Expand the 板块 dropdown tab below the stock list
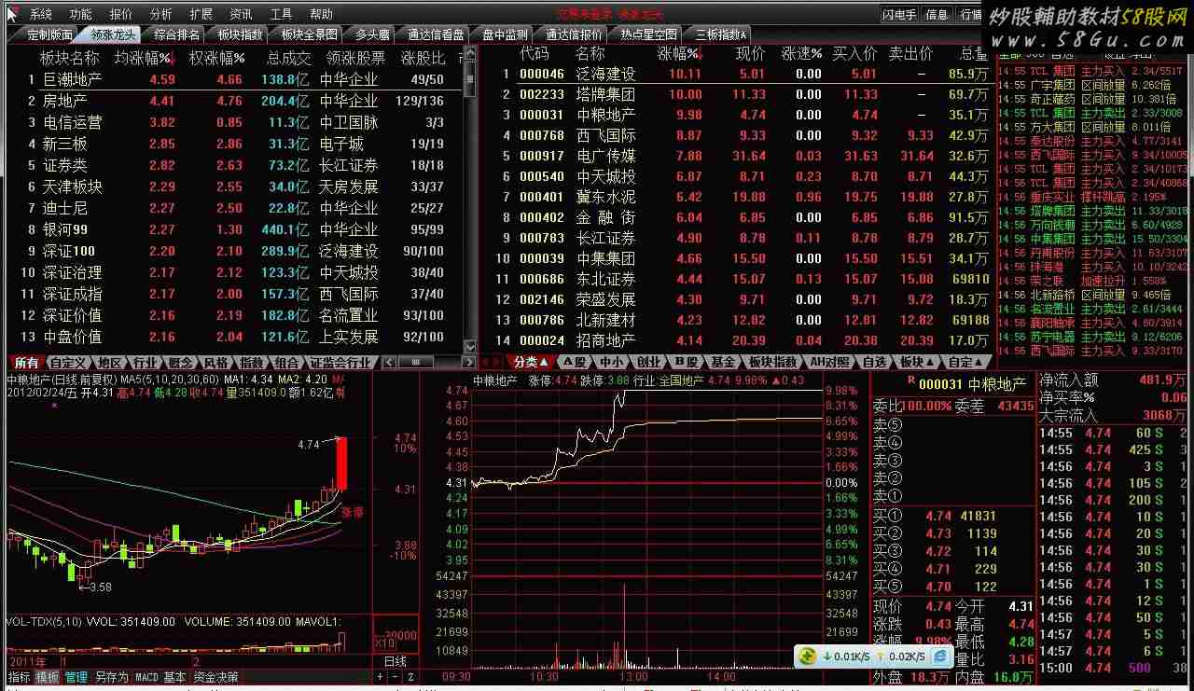The image size is (1194, 691). [x=916, y=362]
